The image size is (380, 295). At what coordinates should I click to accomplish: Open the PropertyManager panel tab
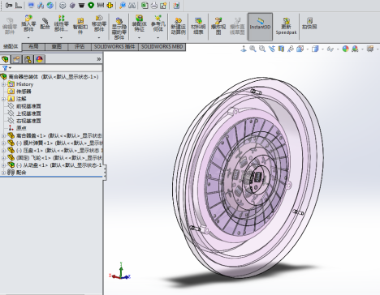point(16,59)
